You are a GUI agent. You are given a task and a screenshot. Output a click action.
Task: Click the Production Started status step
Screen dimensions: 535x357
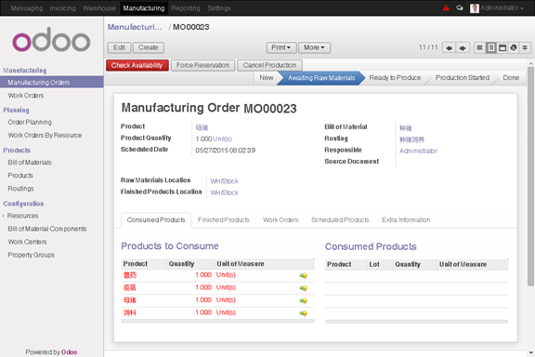click(462, 78)
